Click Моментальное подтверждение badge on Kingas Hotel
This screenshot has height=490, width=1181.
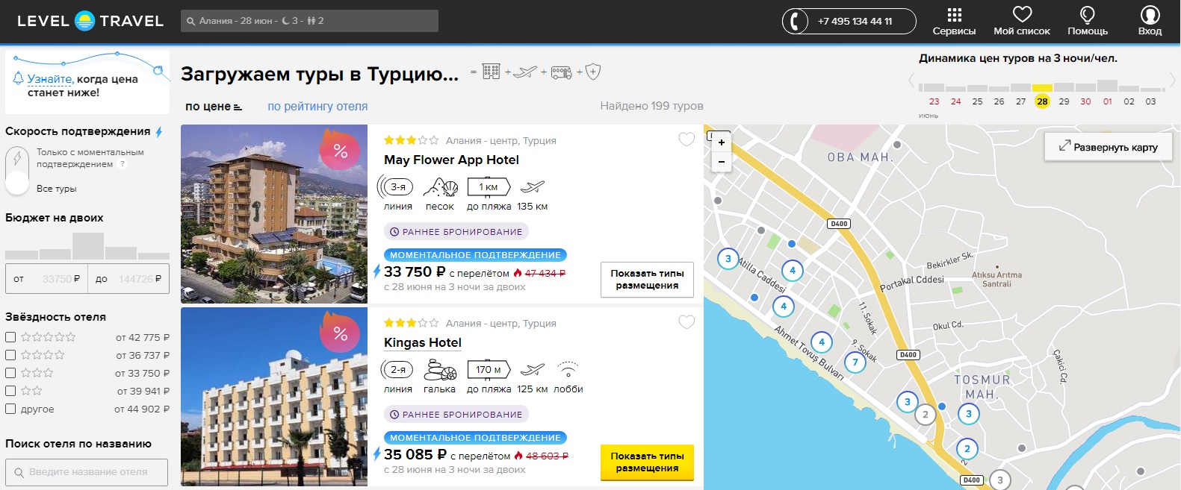tap(475, 438)
